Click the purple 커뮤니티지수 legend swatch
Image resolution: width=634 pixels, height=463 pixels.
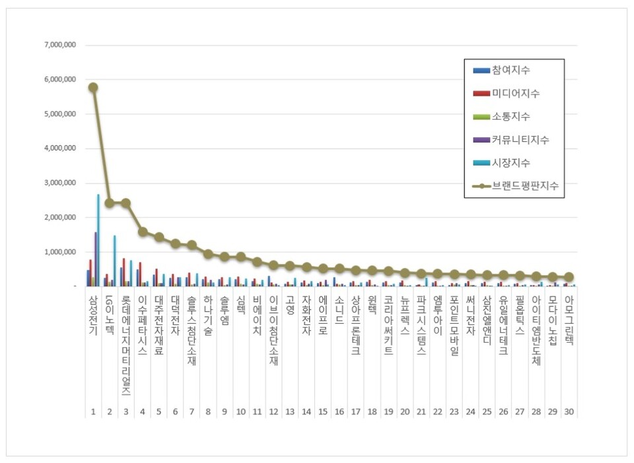(x=481, y=139)
